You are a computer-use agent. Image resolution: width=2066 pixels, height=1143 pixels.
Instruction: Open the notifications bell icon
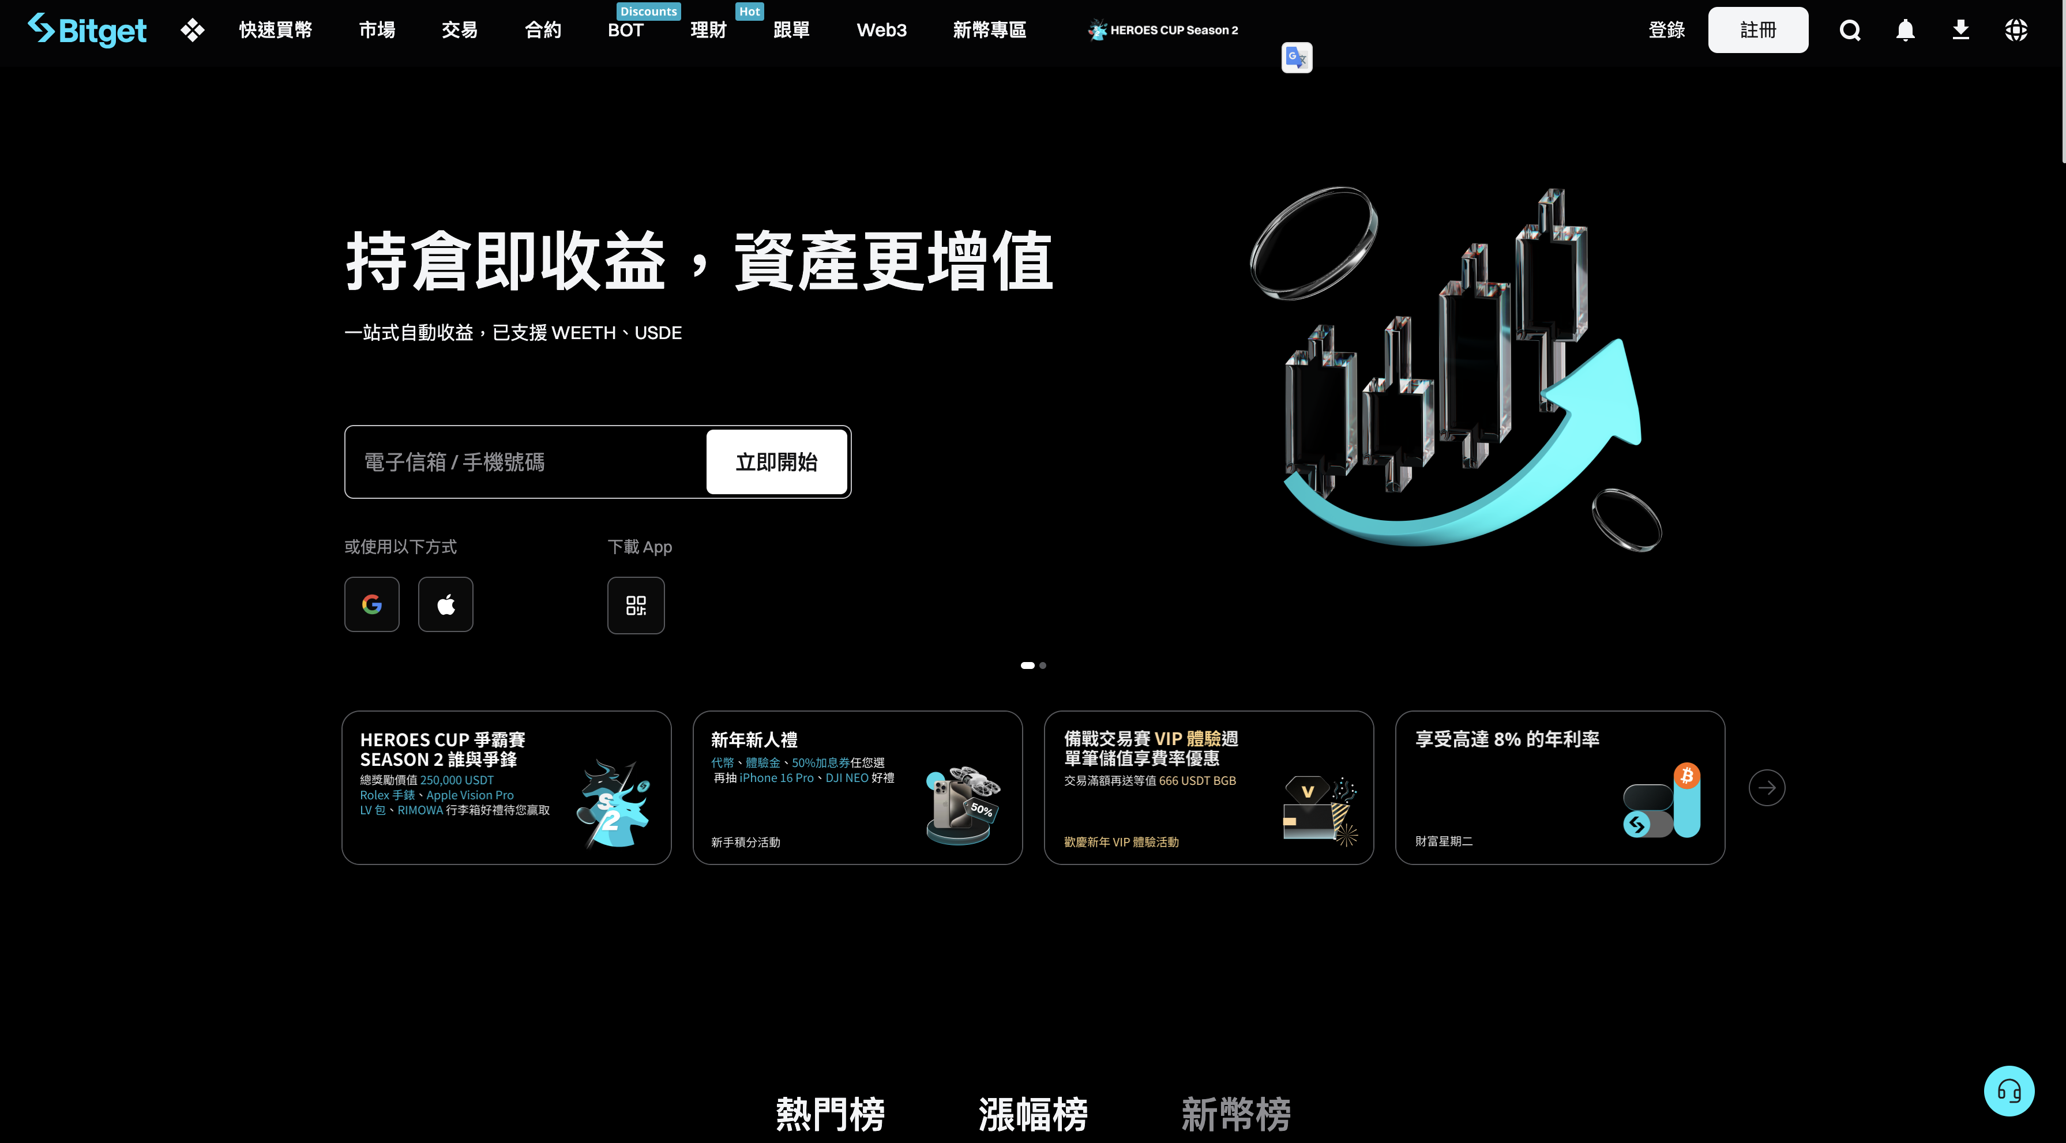[x=1905, y=29]
